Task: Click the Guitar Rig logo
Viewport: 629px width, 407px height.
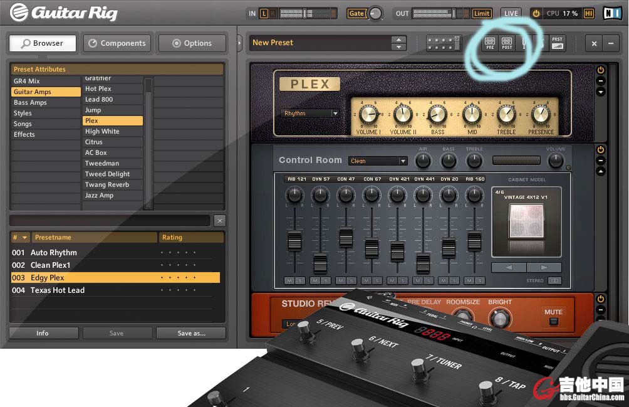Action: (64, 13)
